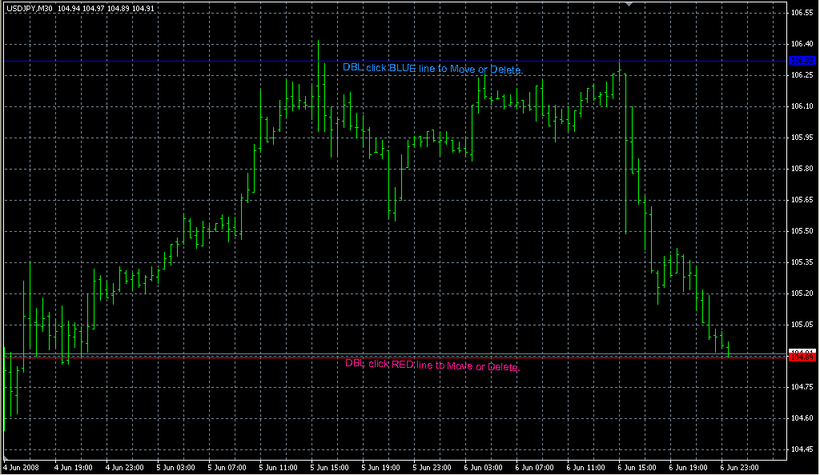Click the chart shift triangle marker
Image resolution: width=820 pixels, height=475 pixels.
click(629, 5)
